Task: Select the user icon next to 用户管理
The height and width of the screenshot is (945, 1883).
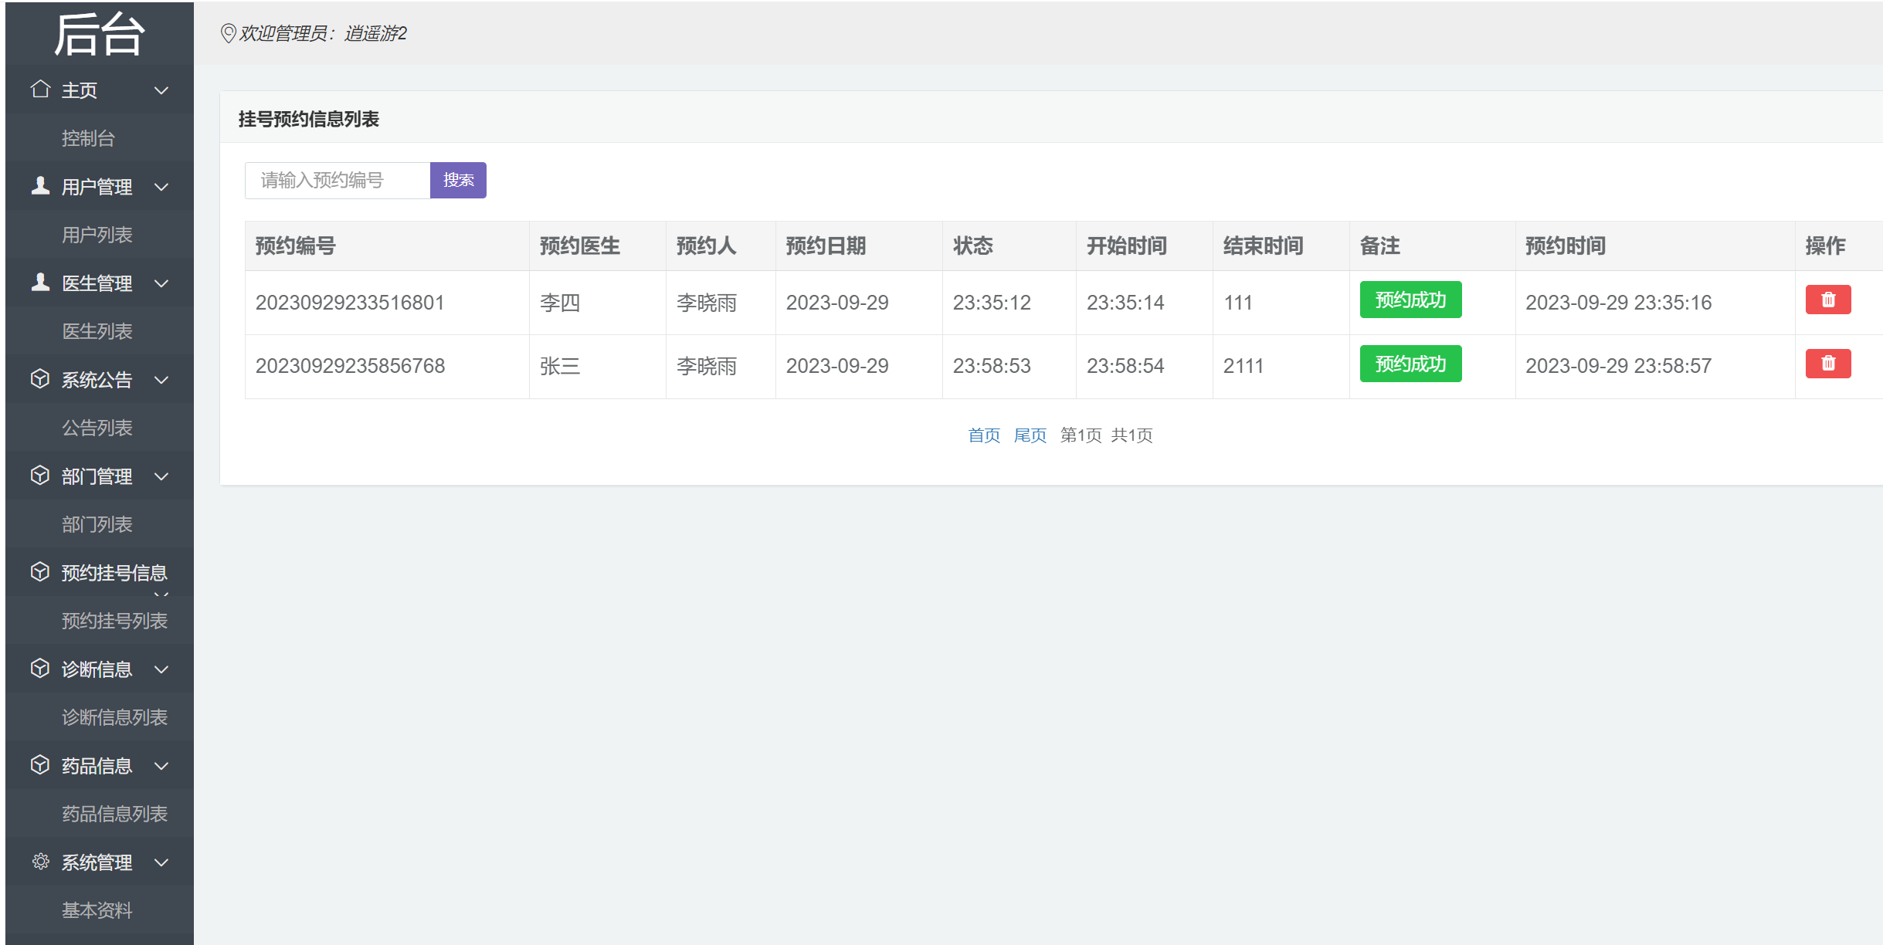Action: [x=39, y=185]
